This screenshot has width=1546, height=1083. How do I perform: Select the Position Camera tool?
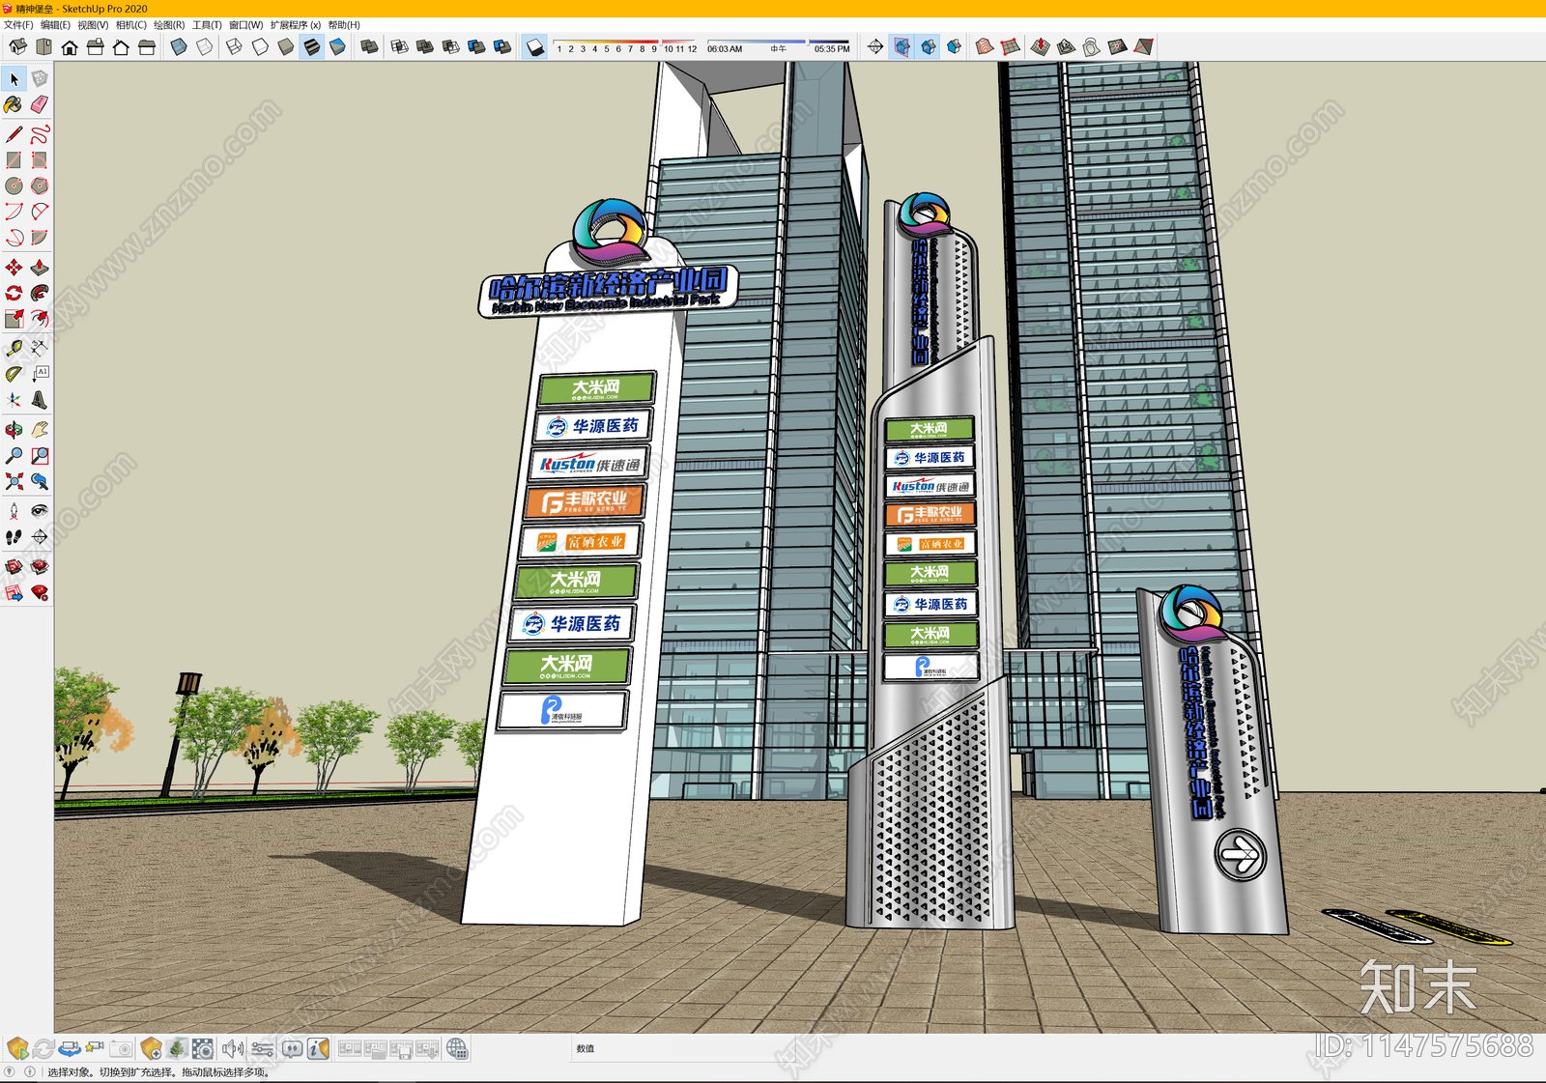click(x=14, y=511)
